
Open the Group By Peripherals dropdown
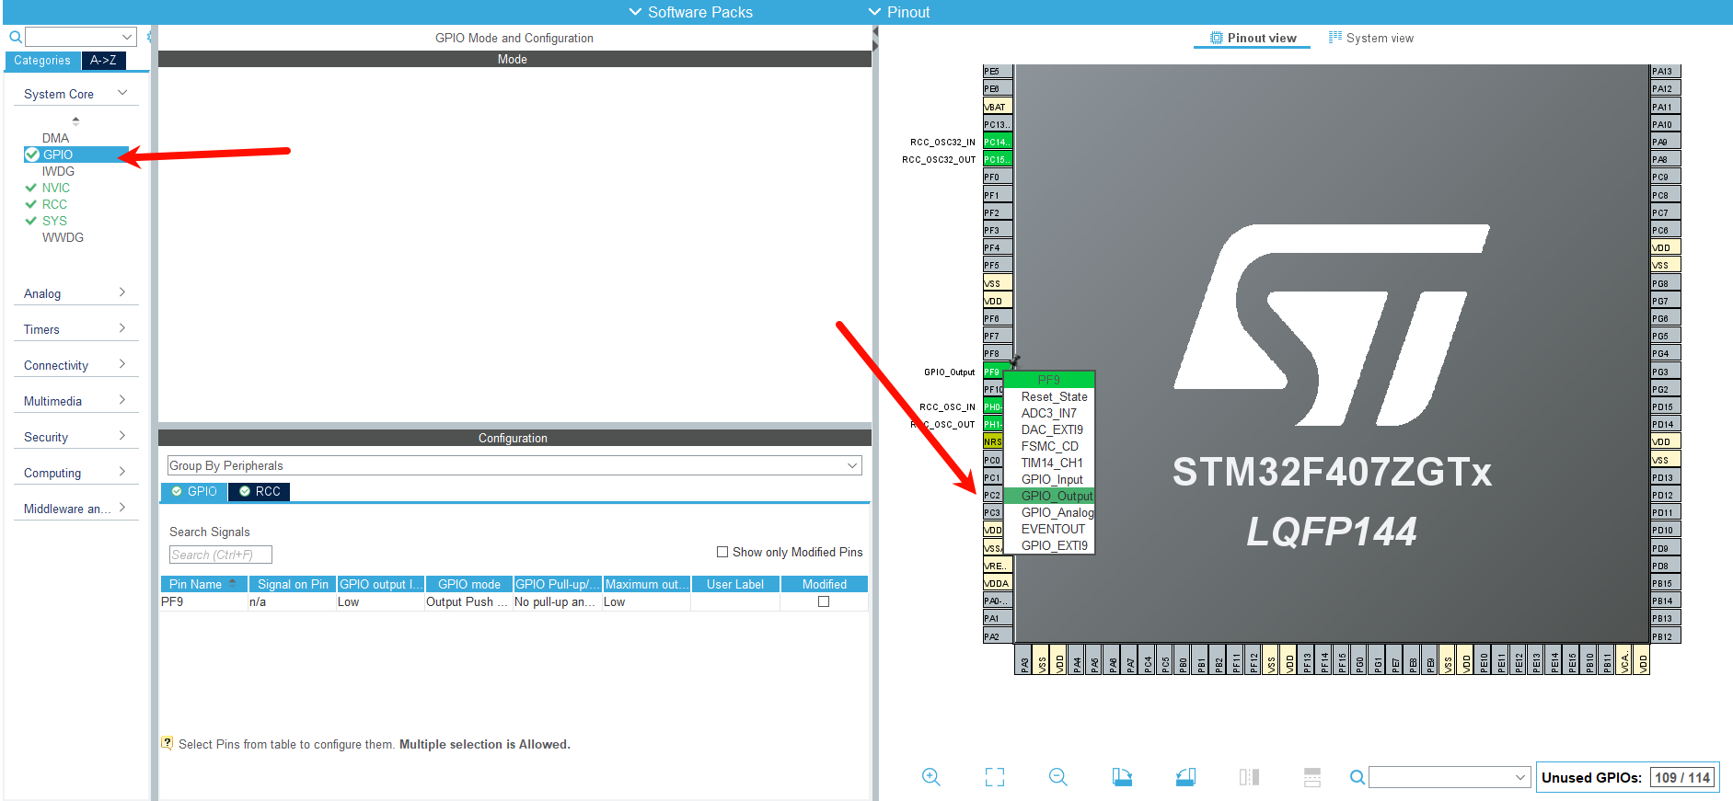pyautogui.click(x=514, y=465)
